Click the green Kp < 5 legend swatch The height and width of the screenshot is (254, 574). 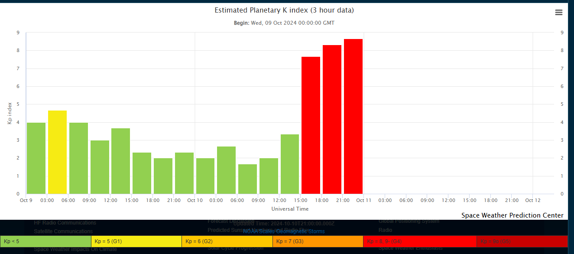[45, 241]
